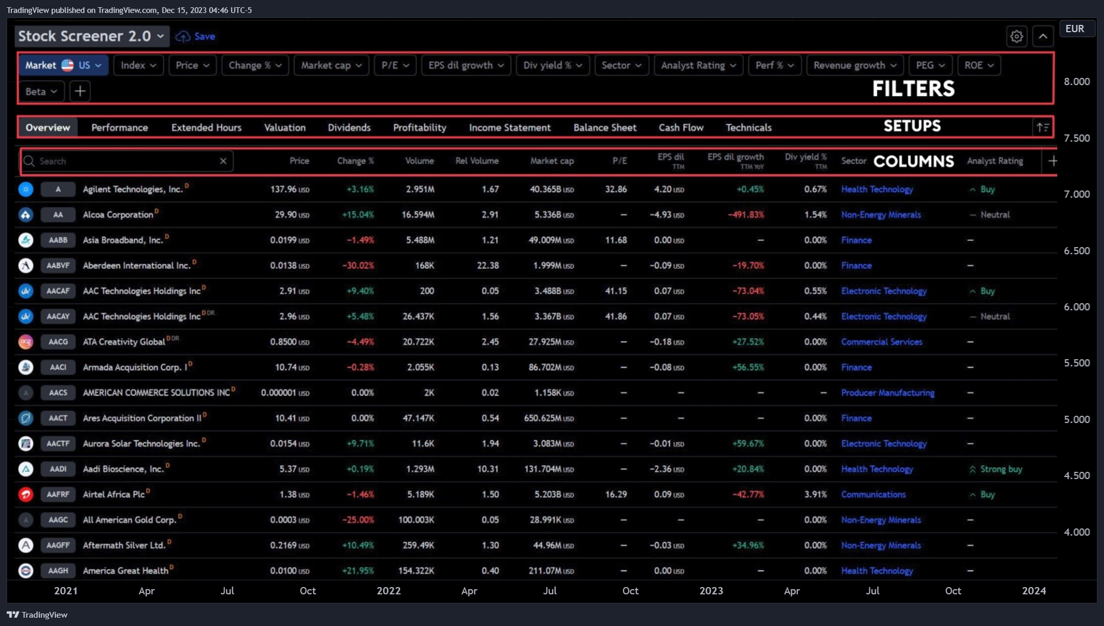1104x626 pixels.
Task: Click the Aurora Solar Technologies logo icon
Action: pyautogui.click(x=25, y=444)
